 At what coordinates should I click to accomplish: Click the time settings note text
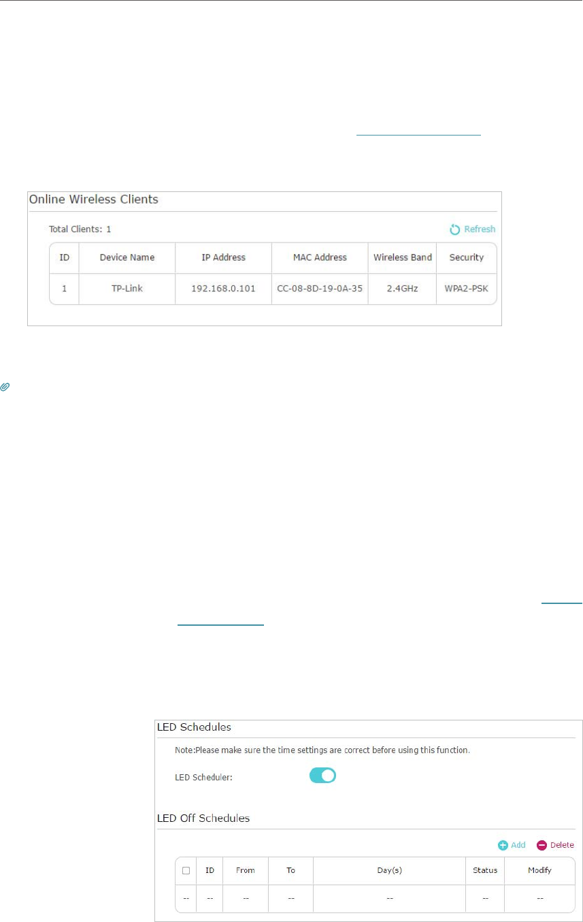[322, 750]
